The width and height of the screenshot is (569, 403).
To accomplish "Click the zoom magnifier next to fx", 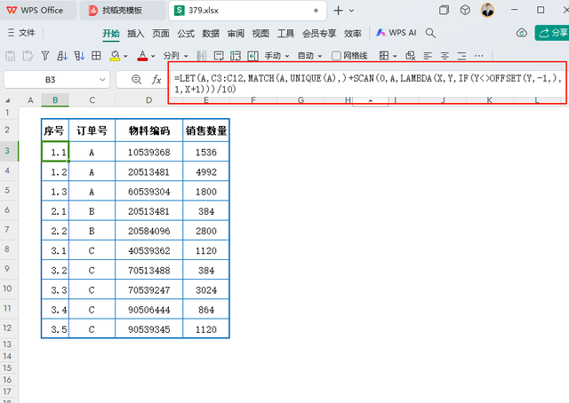I will tap(136, 79).
